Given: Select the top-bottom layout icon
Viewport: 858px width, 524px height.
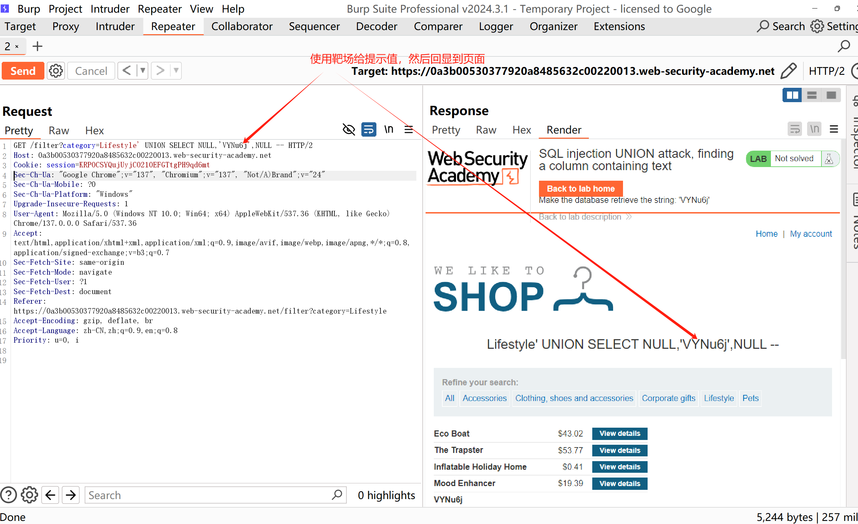Looking at the screenshot, I should 812,95.
